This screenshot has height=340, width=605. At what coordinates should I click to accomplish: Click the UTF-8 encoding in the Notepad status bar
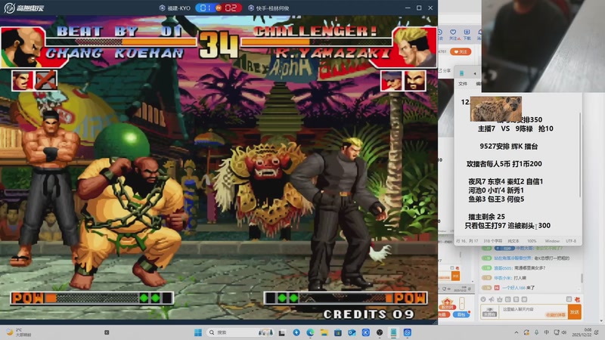point(571,241)
